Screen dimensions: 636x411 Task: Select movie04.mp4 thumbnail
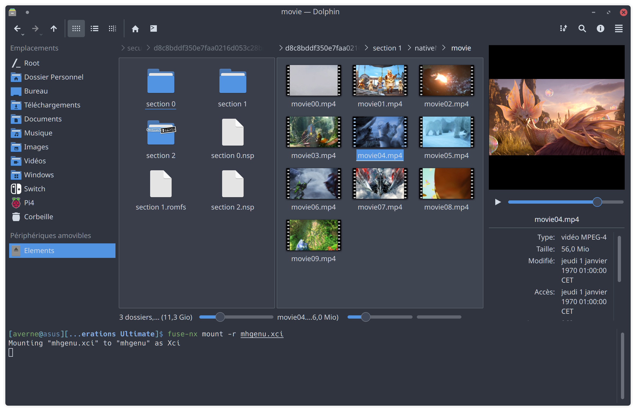click(x=380, y=132)
